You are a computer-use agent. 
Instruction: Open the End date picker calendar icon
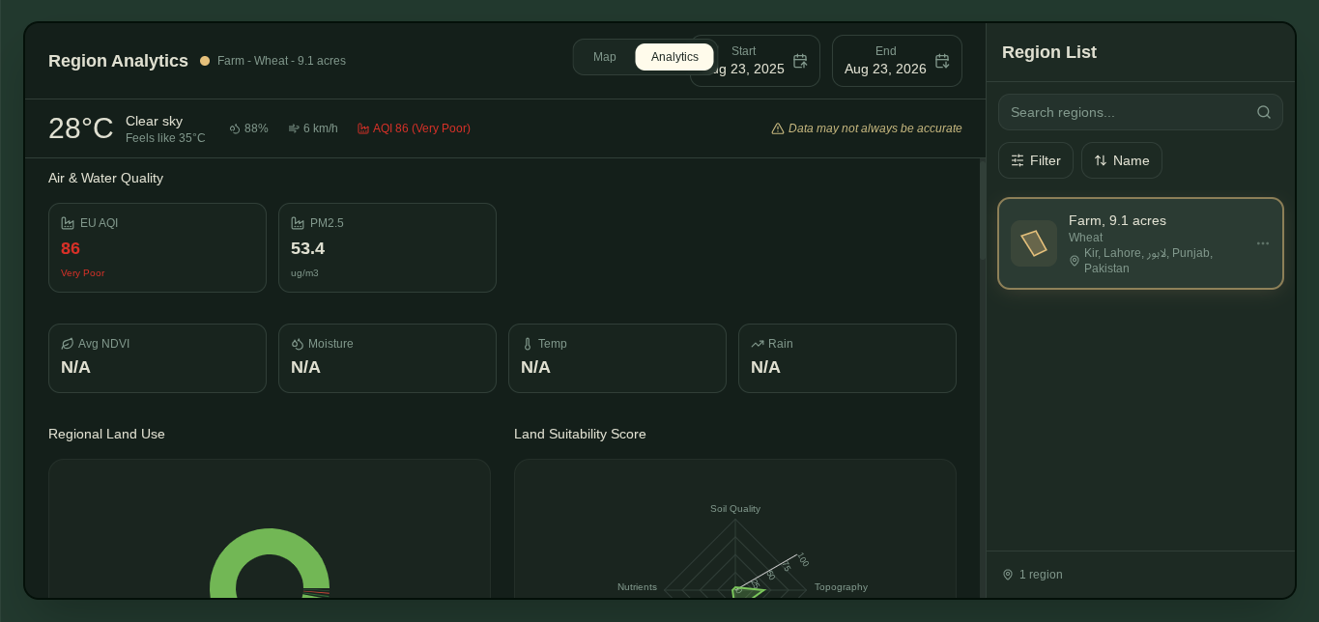tap(942, 61)
